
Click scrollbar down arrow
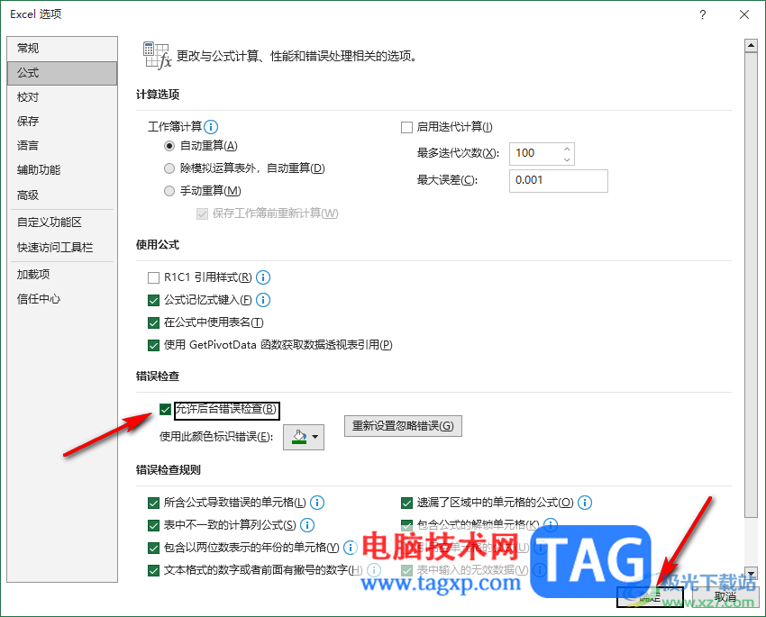751,574
